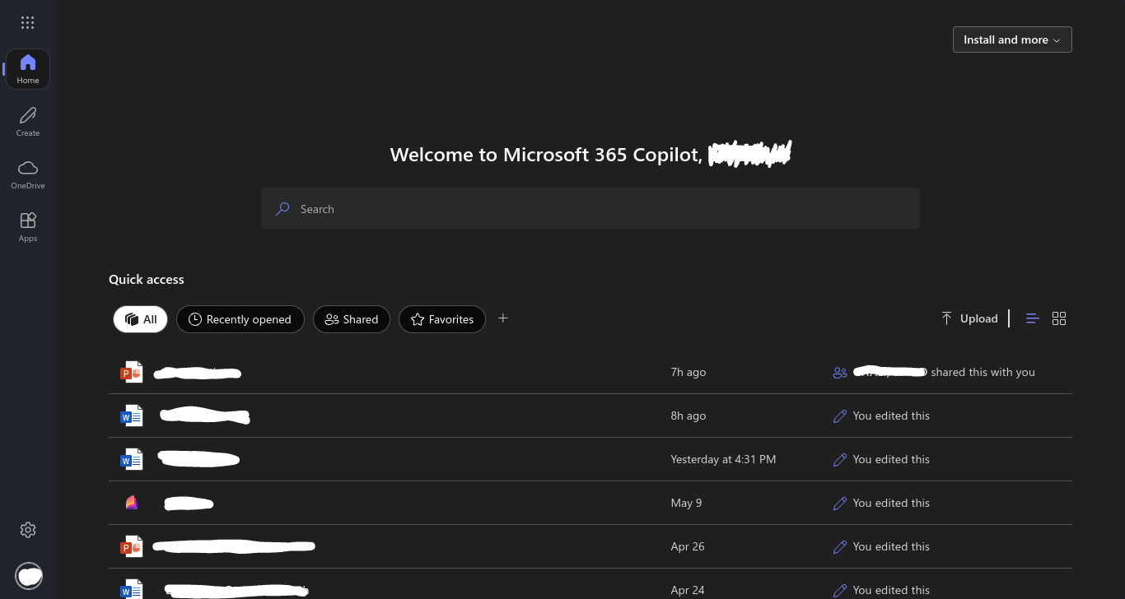This screenshot has width=1125, height=599.
Task: Filter quick access by Shared
Action: [x=352, y=319]
